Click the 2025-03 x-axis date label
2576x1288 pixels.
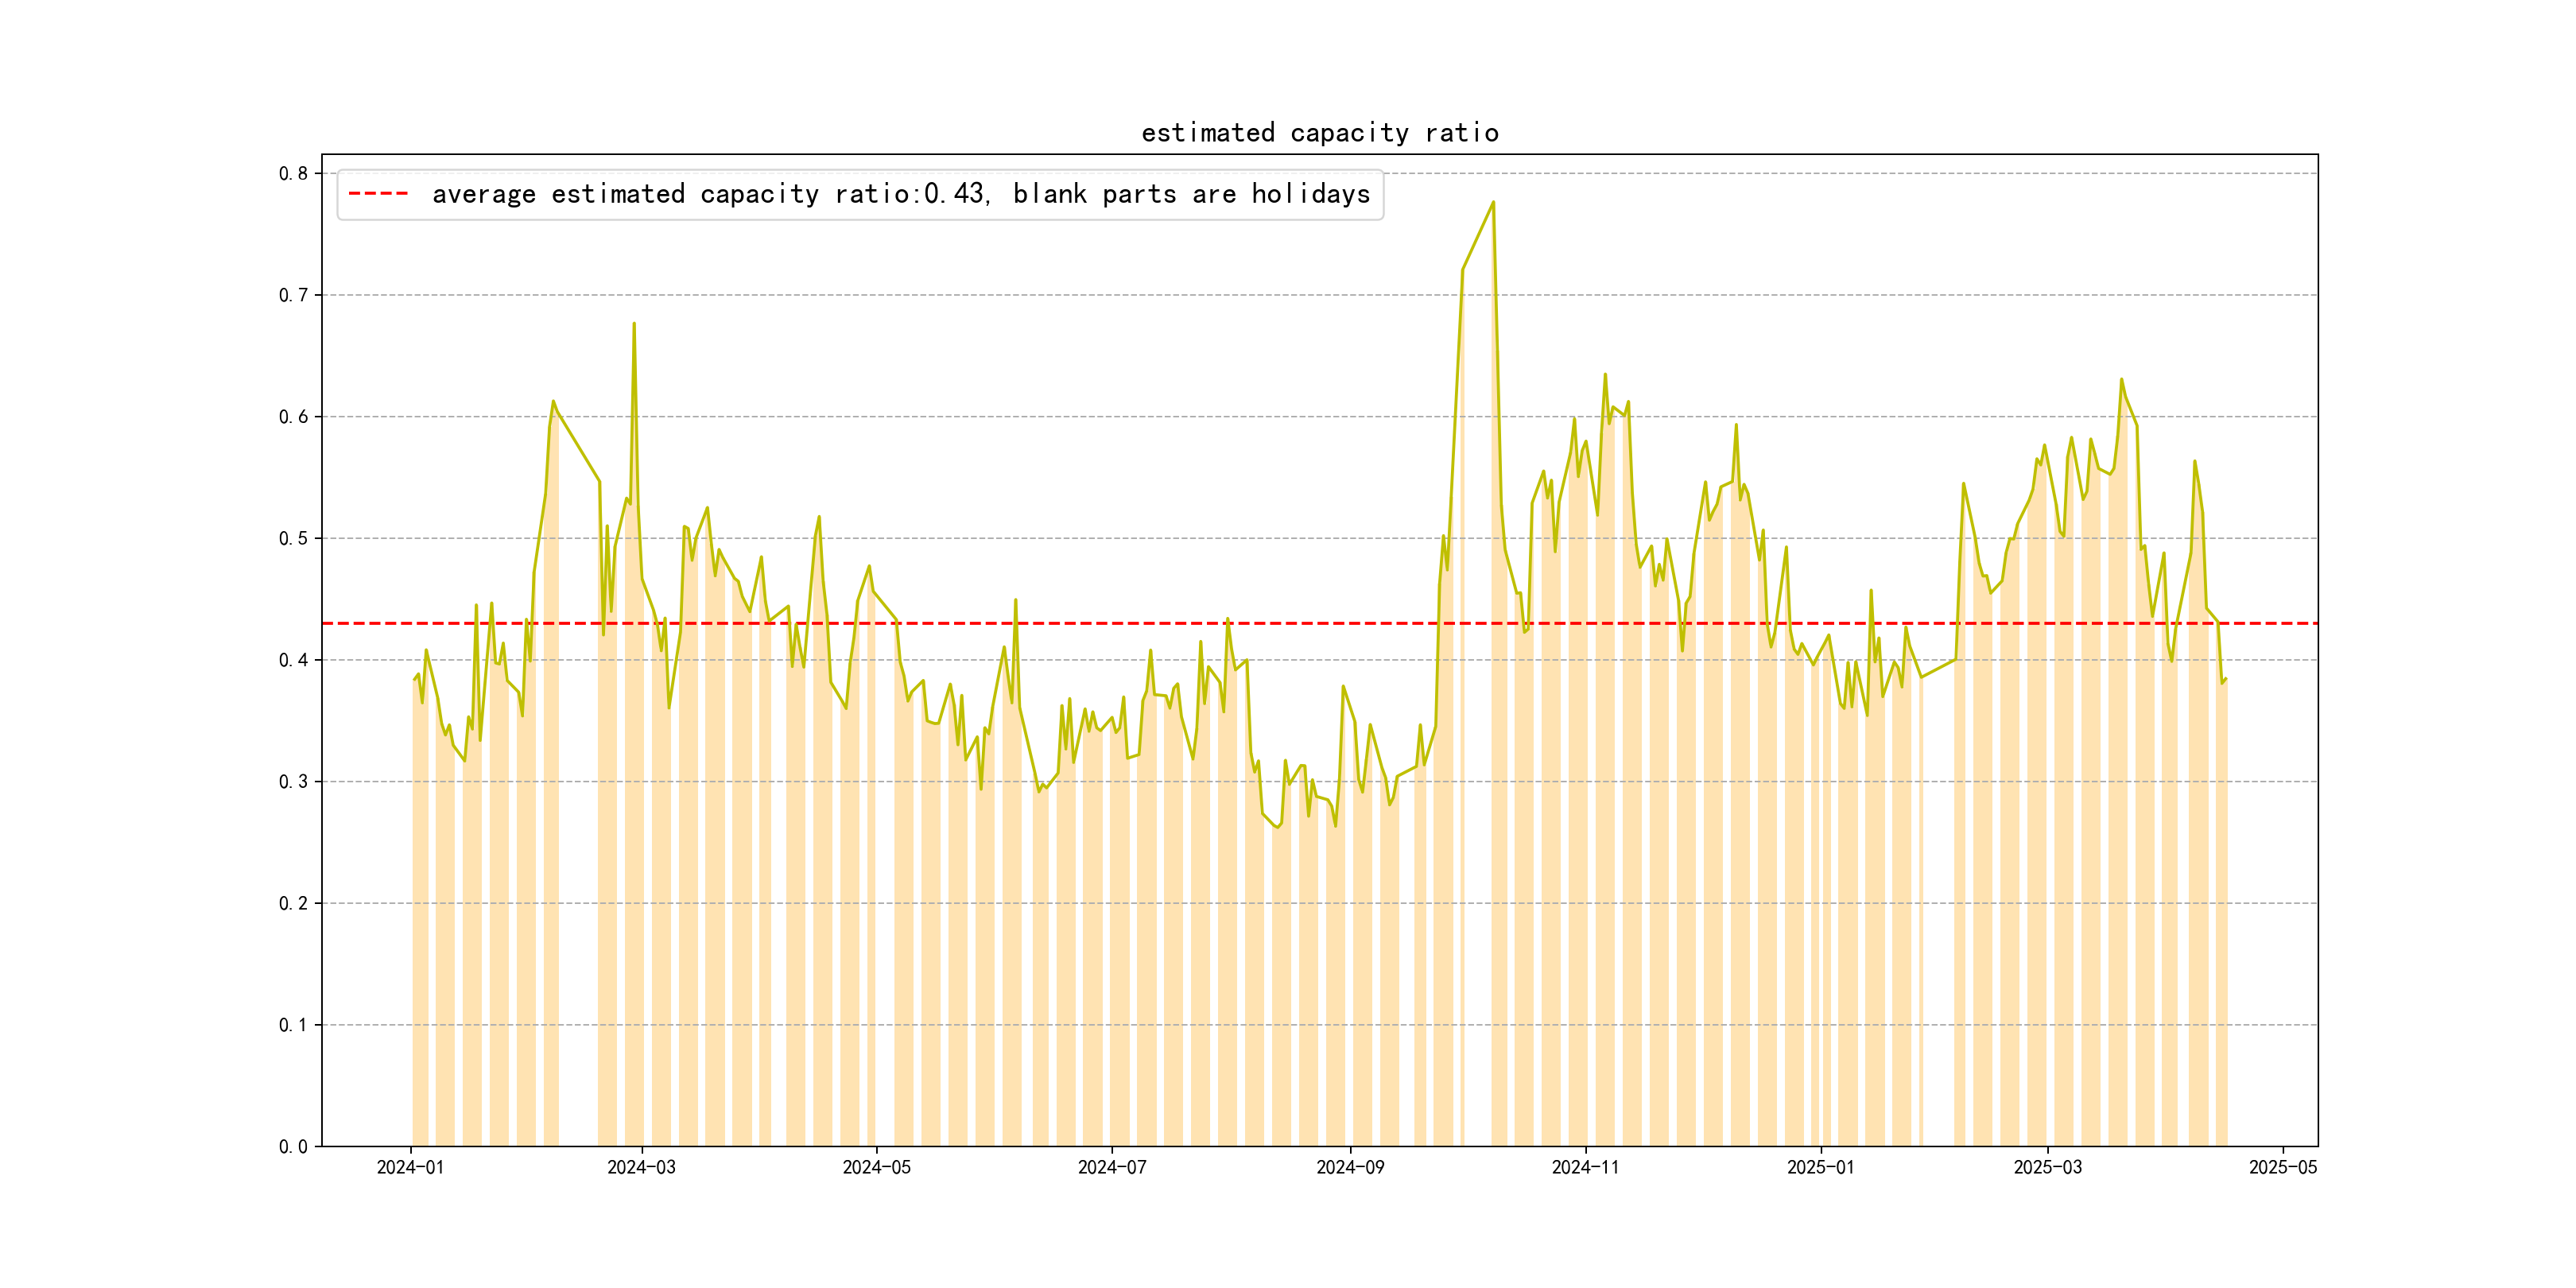coord(2047,1167)
